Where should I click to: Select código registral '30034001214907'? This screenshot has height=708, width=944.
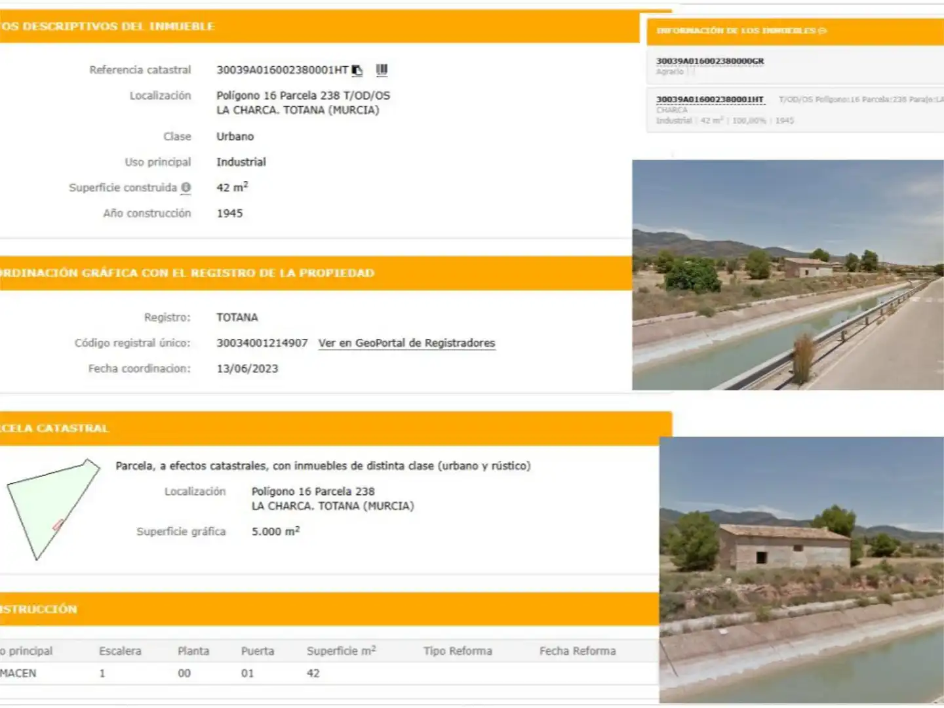click(x=262, y=343)
